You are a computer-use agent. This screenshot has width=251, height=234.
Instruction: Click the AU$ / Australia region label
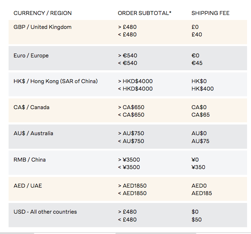33,133
